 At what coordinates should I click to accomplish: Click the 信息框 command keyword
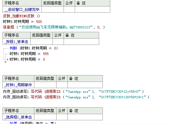click(x=9, y=27)
